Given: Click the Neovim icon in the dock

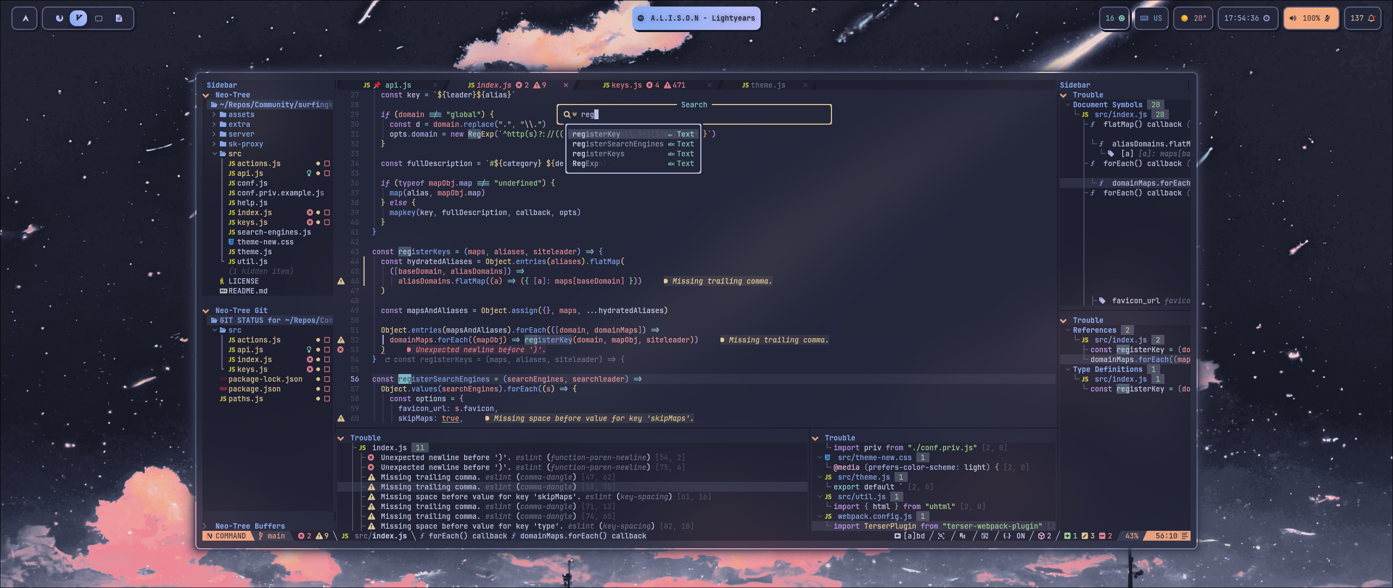Looking at the screenshot, I should (79, 18).
